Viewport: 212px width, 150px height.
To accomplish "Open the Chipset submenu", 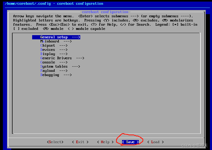I will point(54,46).
